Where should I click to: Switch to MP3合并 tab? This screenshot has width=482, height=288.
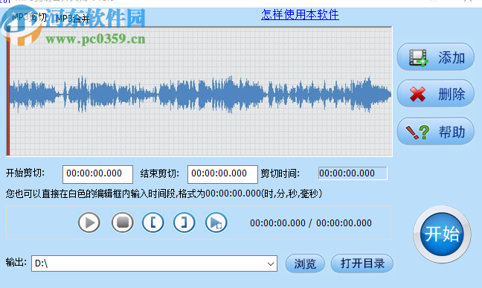point(73,19)
